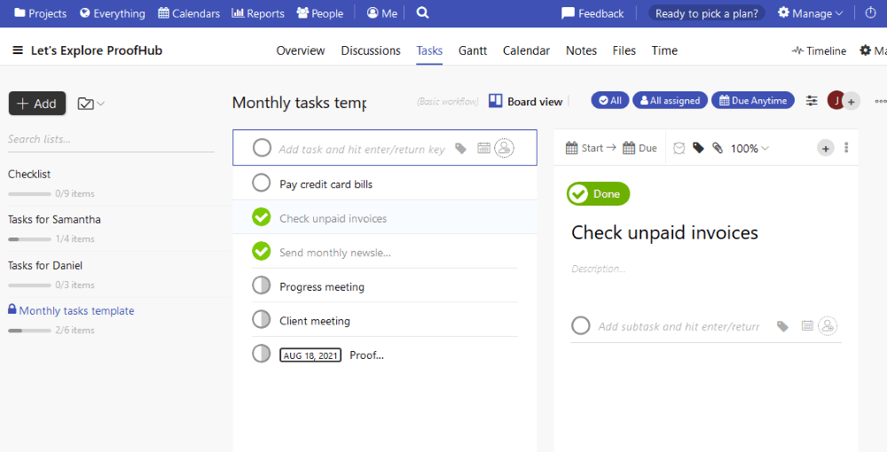Open the hamburger menu beside project name

[18, 51]
